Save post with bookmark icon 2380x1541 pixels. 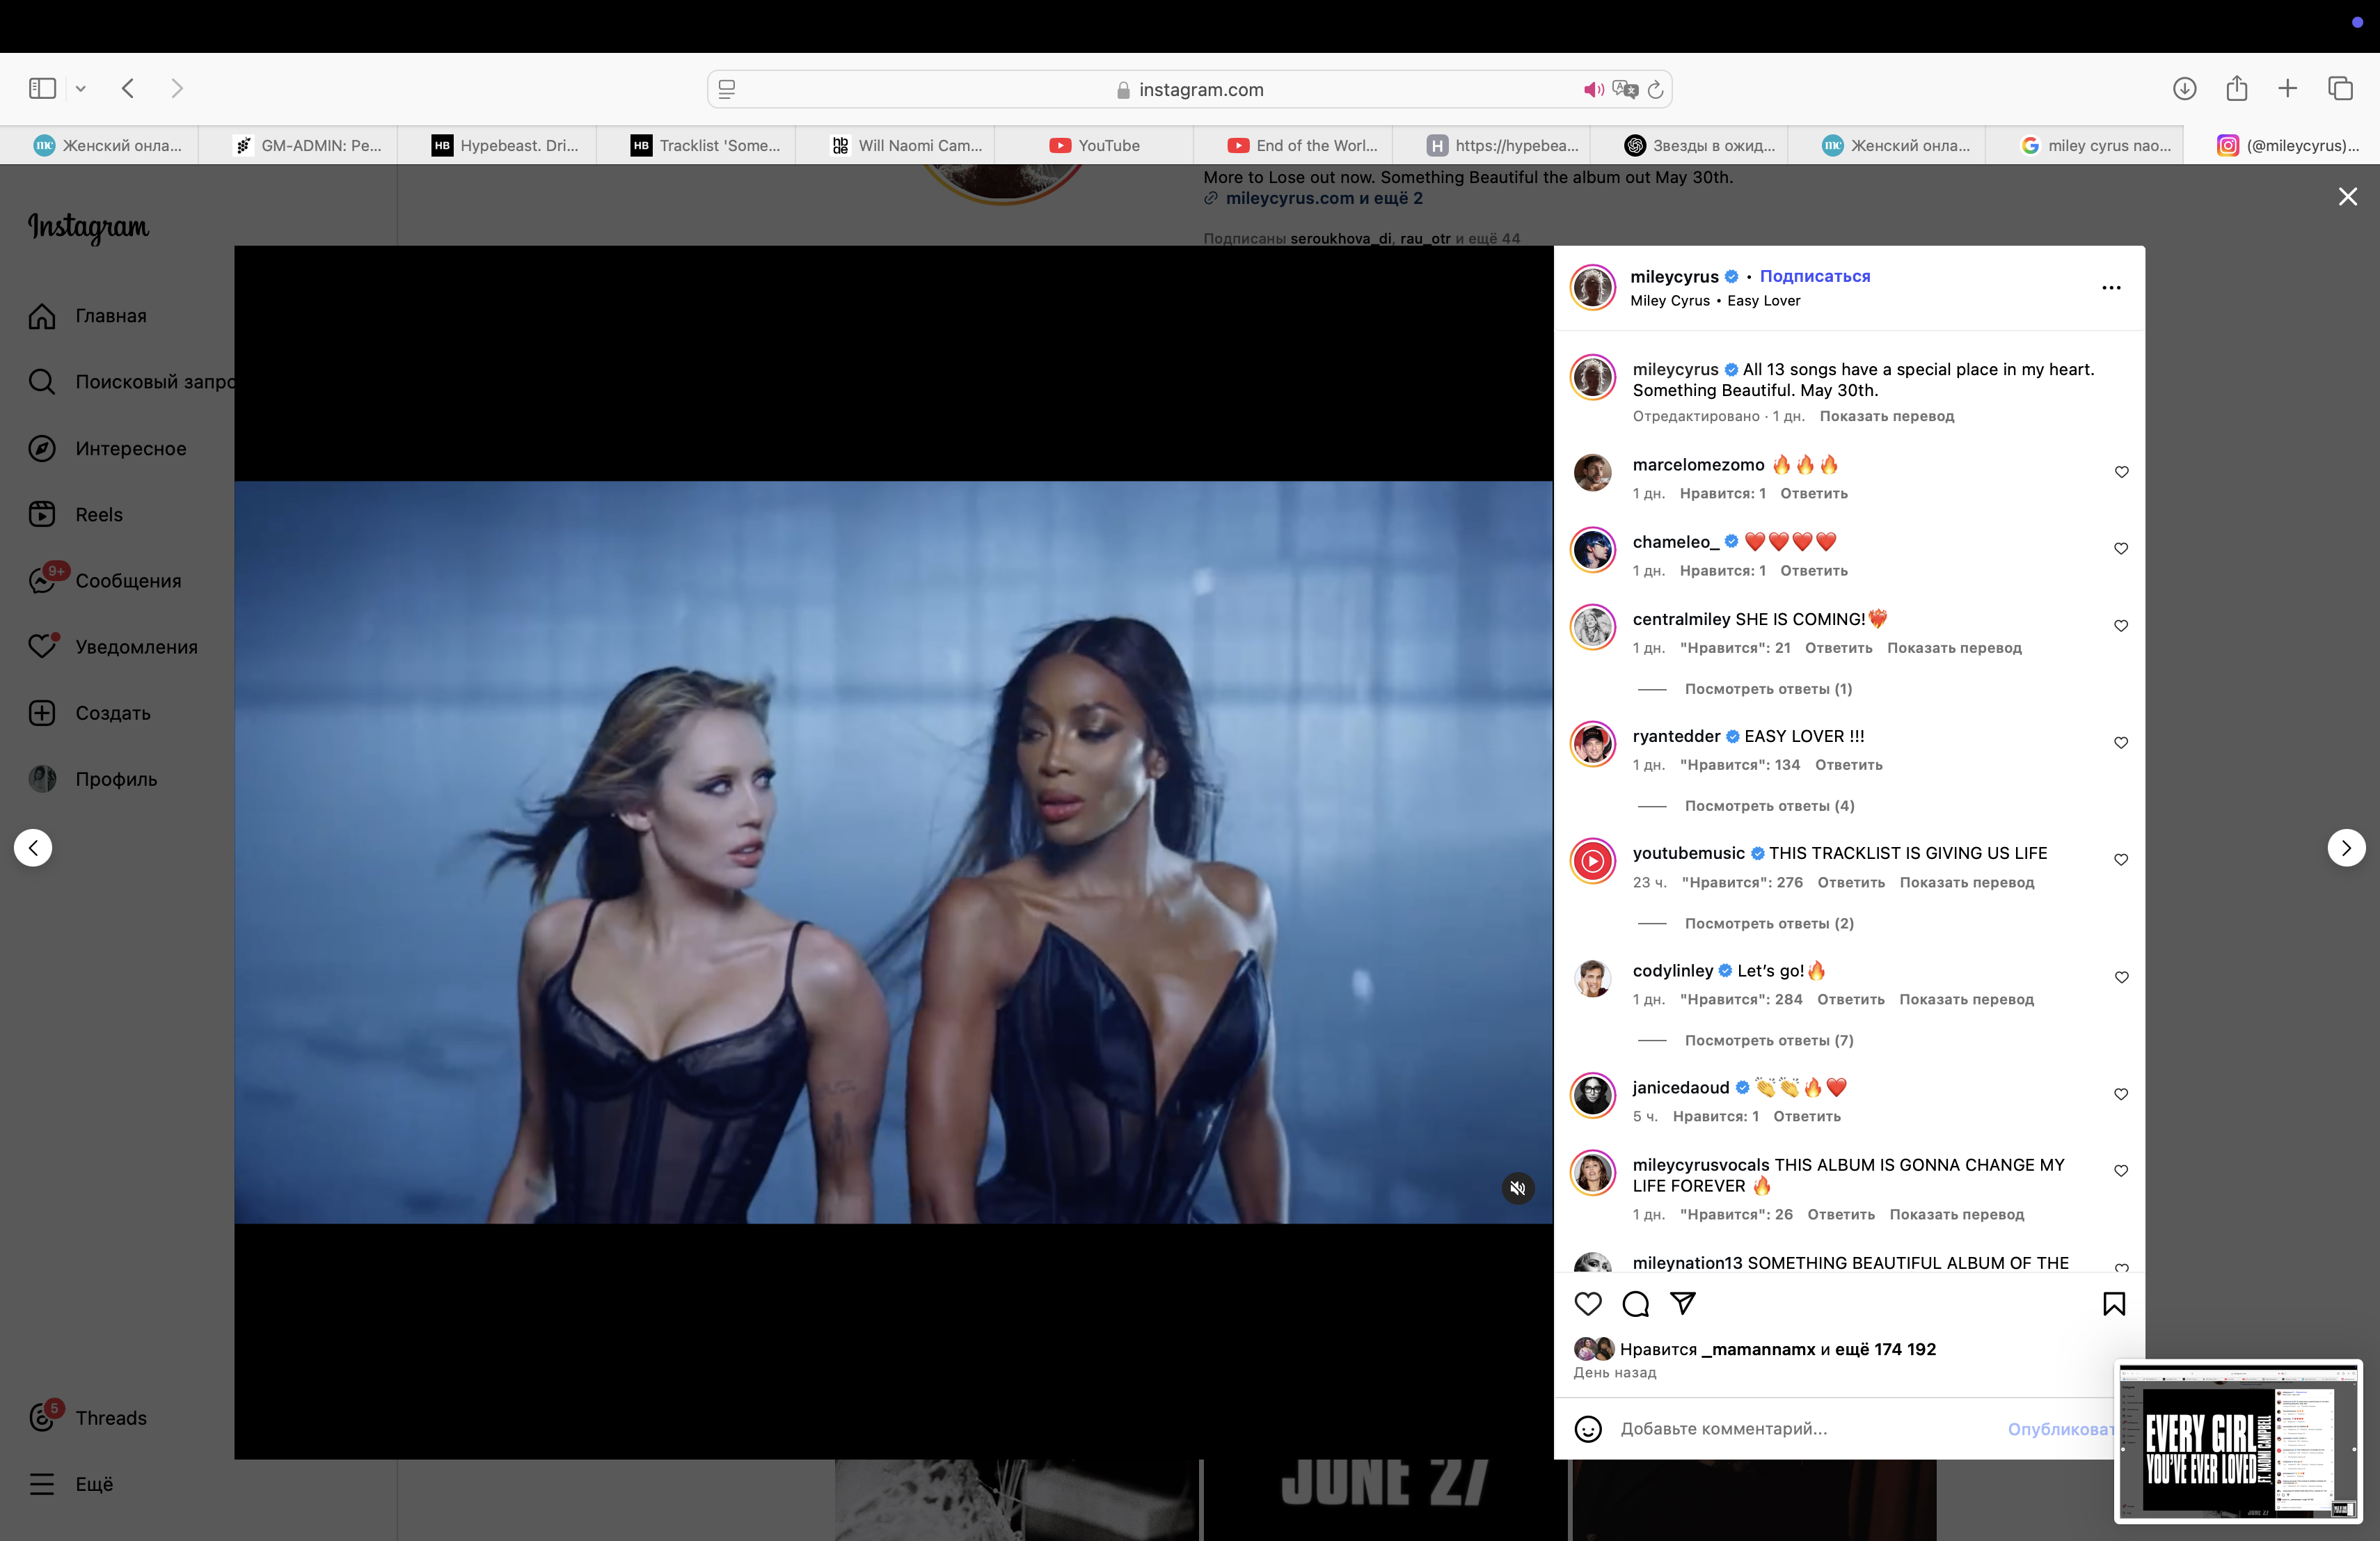[2114, 1304]
